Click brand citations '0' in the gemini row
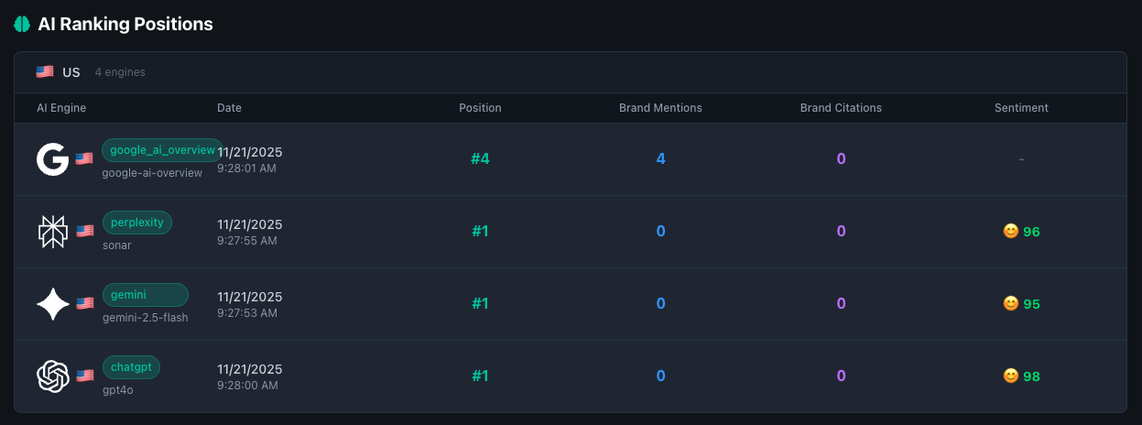The height and width of the screenshot is (425, 1142). pyautogui.click(x=841, y=304)
